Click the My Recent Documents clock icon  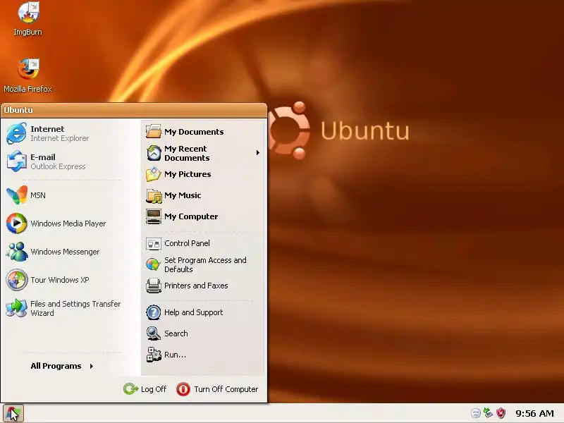(x=154, y=153)
